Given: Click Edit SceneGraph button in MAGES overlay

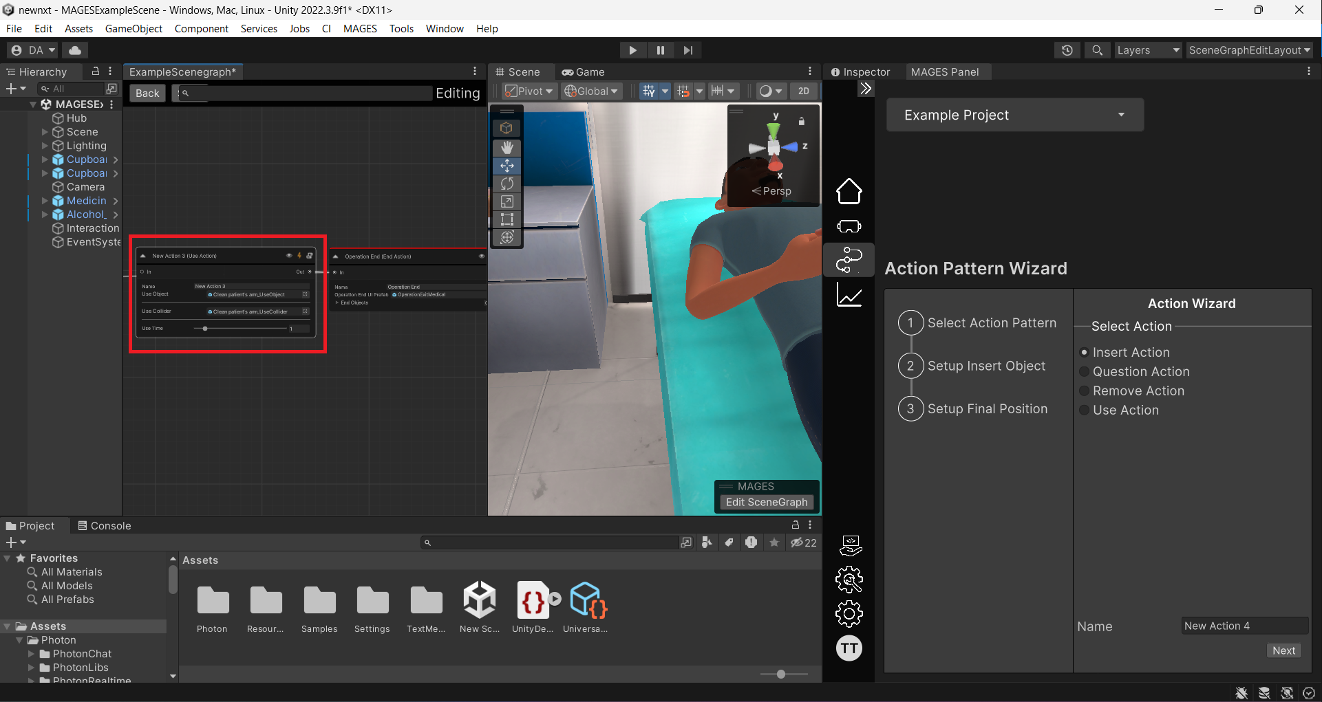Looking at the screenshot, I should (x=767, y=502).
